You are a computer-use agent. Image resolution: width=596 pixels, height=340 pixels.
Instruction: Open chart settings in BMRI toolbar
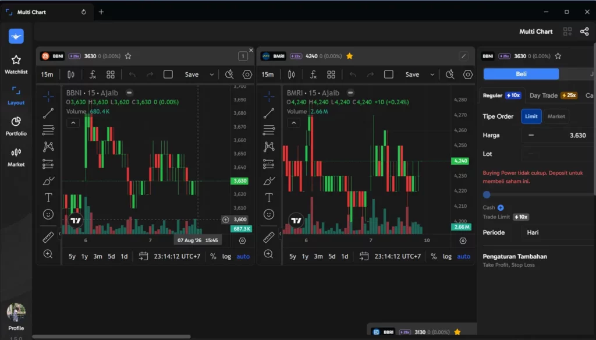[x=467, y=75]
